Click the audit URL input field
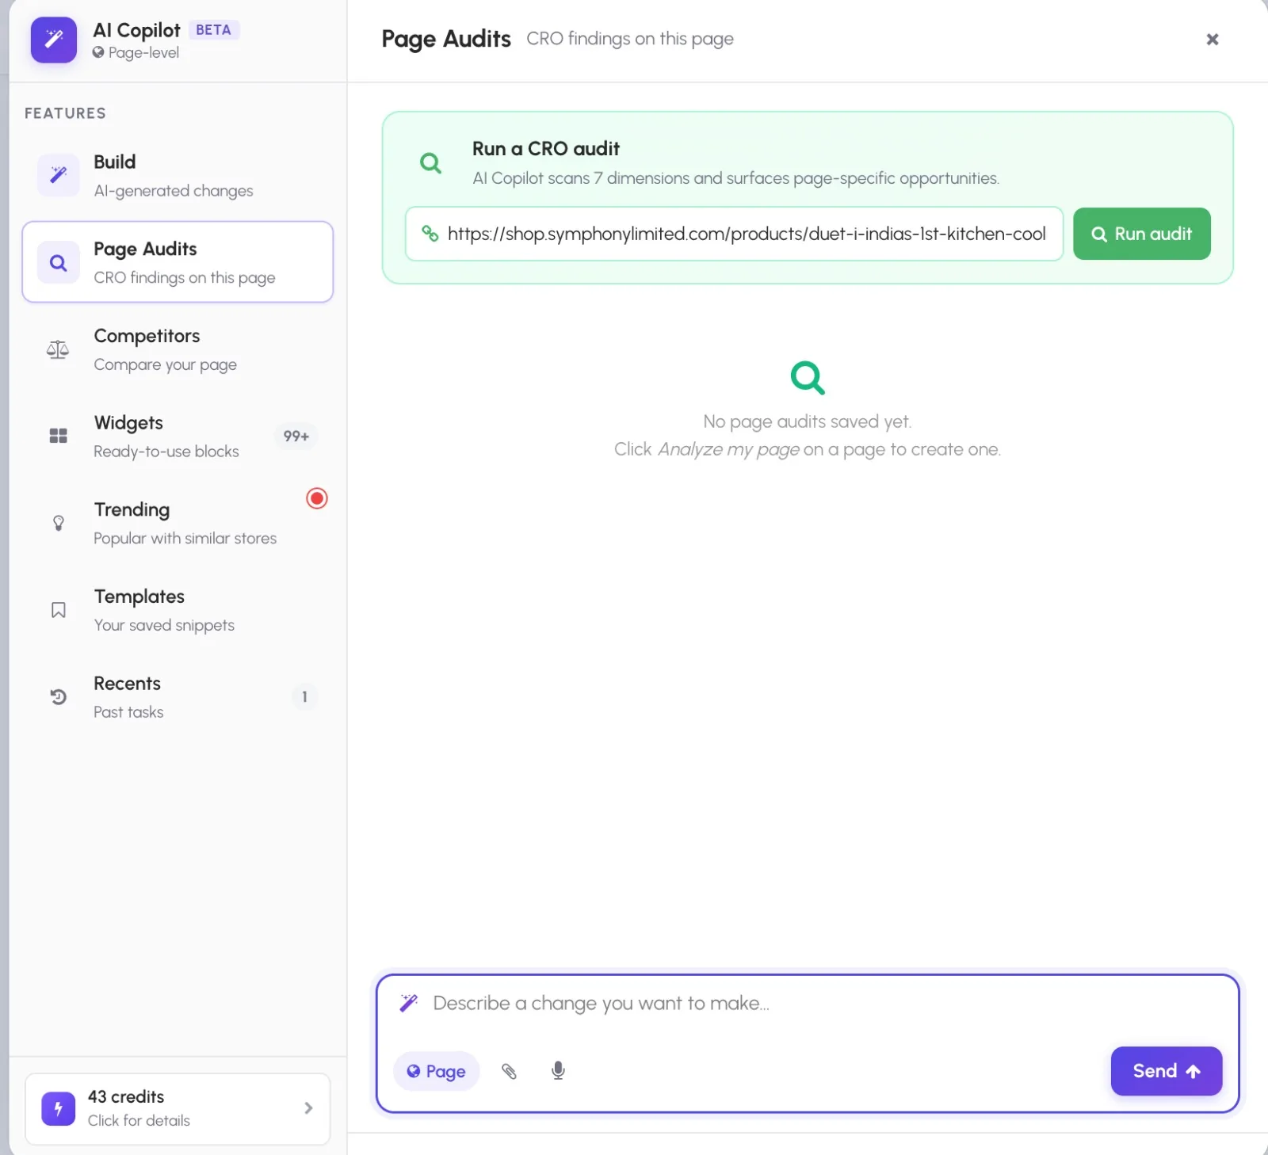Image resolution: width=1268 pixels, height=1155 pixels. coord(734,234)
